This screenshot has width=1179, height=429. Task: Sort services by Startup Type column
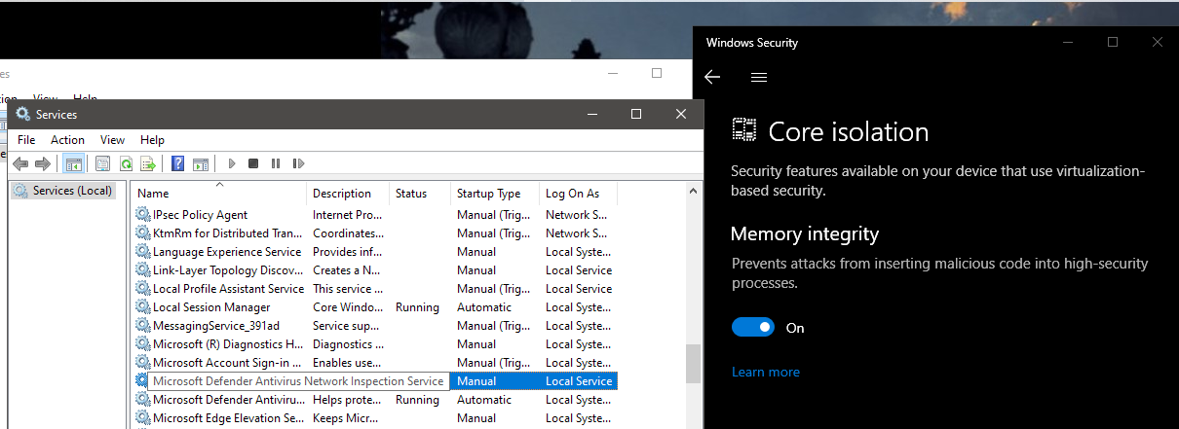pos(494,194)
